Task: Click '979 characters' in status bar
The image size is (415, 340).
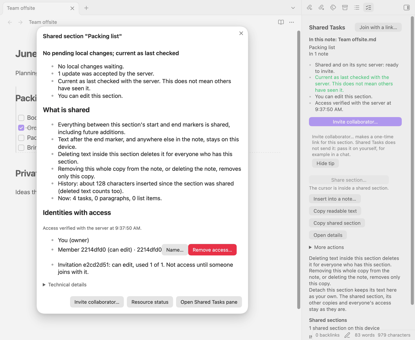Action: [394, 335]
